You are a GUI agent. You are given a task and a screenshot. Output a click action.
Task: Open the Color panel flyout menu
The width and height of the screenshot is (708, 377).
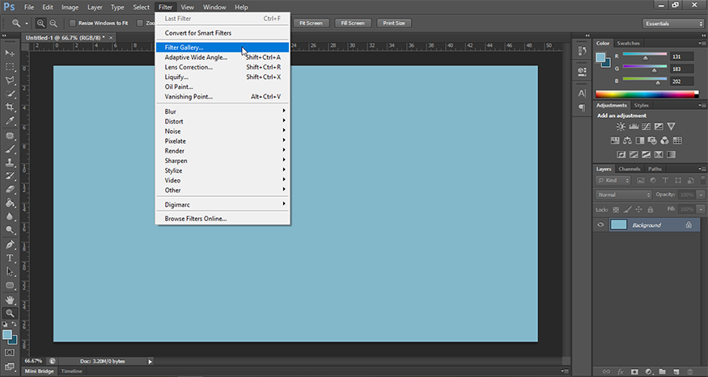(702, 44)
